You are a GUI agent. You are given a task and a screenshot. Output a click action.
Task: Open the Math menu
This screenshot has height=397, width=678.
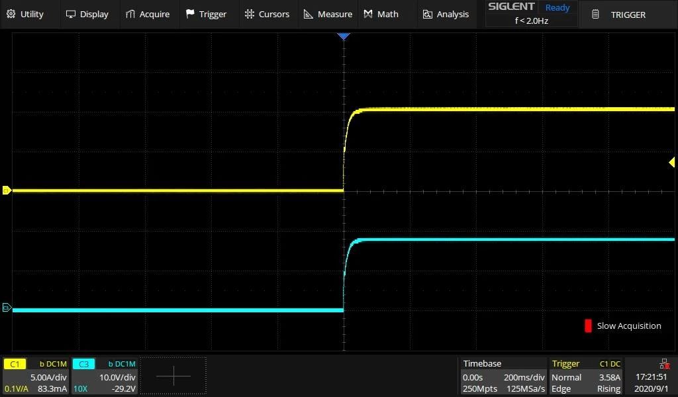click(x=381, y=14)
